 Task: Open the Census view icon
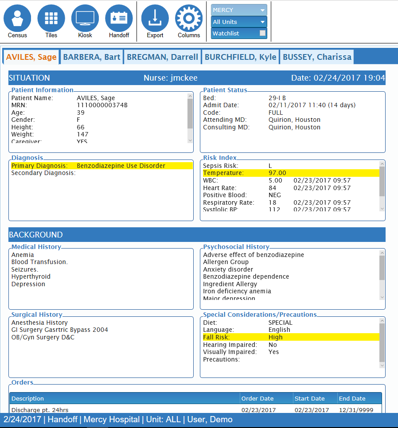point(17,18)
